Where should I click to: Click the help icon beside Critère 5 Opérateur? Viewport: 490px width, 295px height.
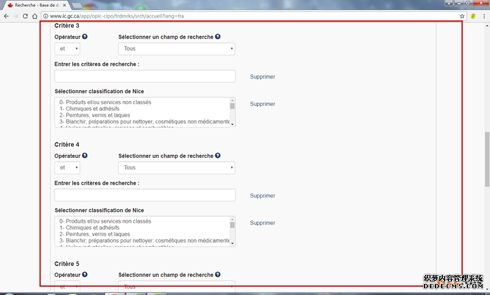(x=85, y=275)
